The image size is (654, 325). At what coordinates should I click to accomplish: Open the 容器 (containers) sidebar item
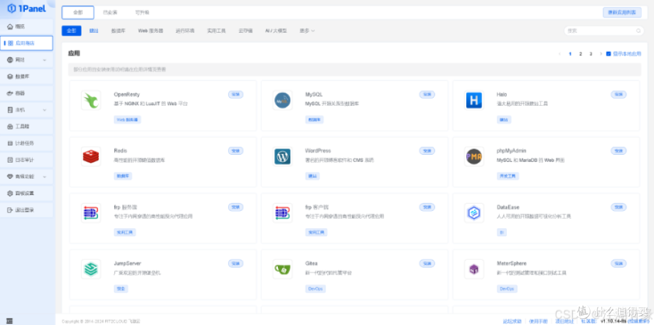click(21, 93)
